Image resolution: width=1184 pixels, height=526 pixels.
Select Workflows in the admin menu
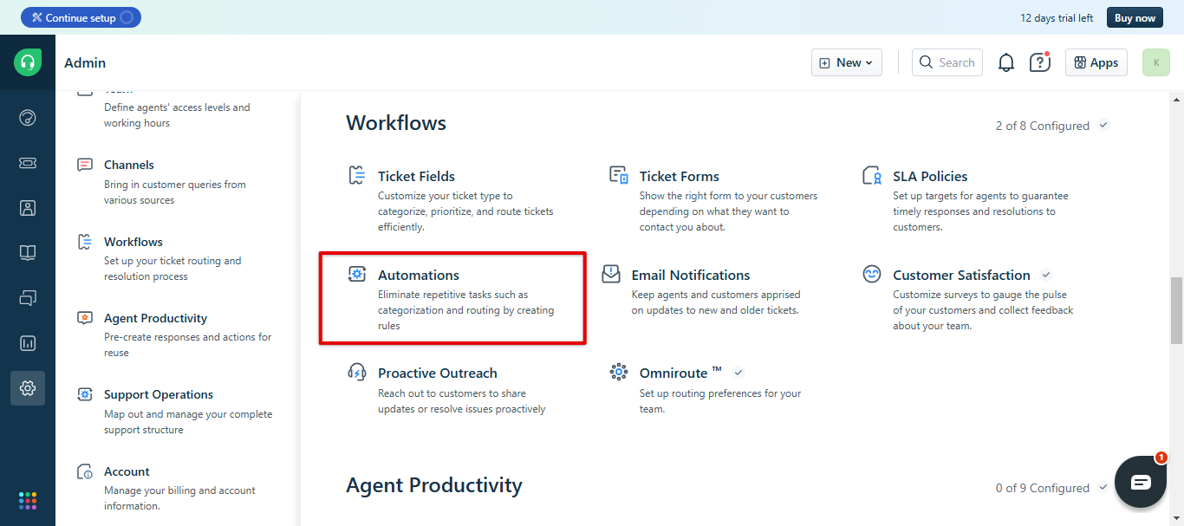(x=133, y=242)
